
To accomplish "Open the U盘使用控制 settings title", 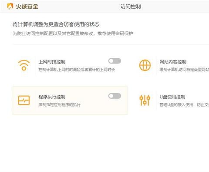I will point(172,97).
